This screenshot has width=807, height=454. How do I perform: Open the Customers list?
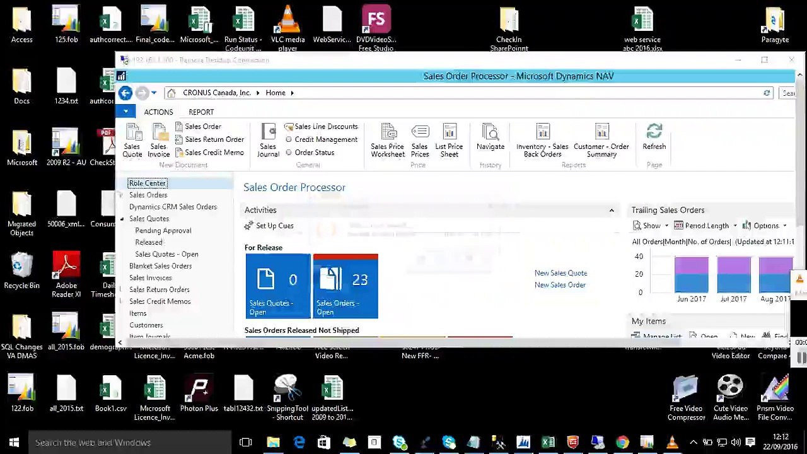tap(146, 325)
